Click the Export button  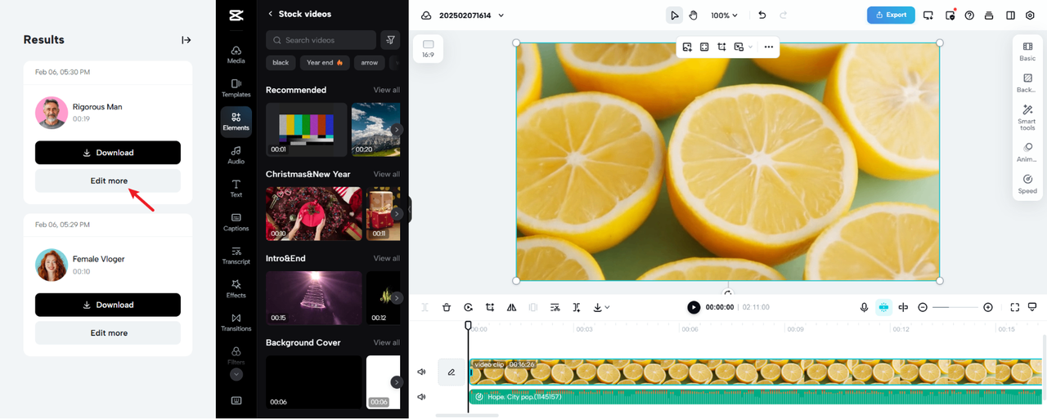tap(891, 15)
